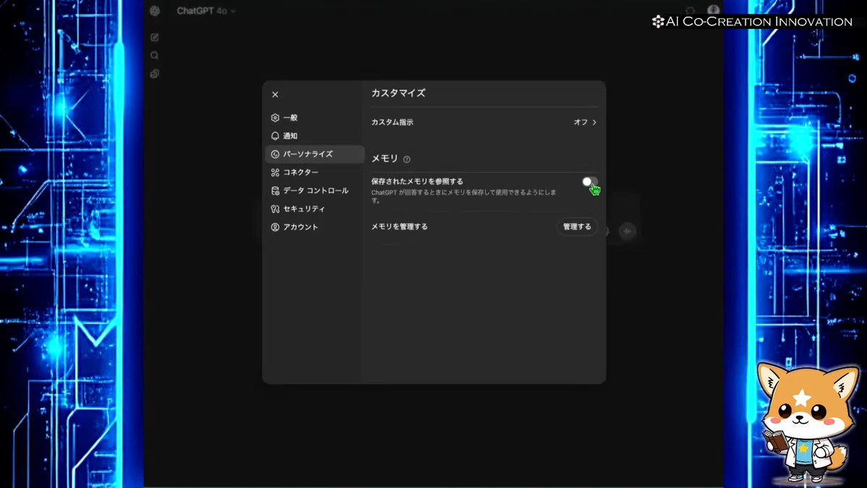Click the メモリを管理する label

pyautogui.click(x=400, y=226)
